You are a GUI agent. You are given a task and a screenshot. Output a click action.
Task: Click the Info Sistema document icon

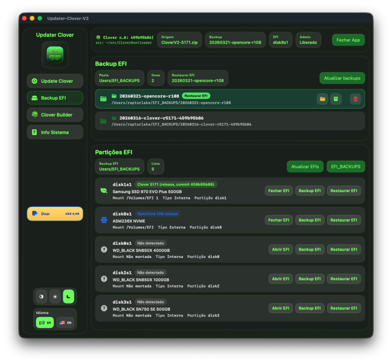[34, 132]
